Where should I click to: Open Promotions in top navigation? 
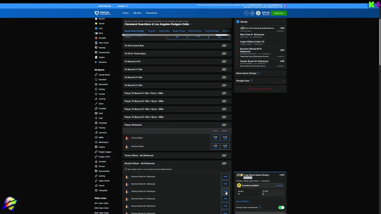click(x=151, y=13)
